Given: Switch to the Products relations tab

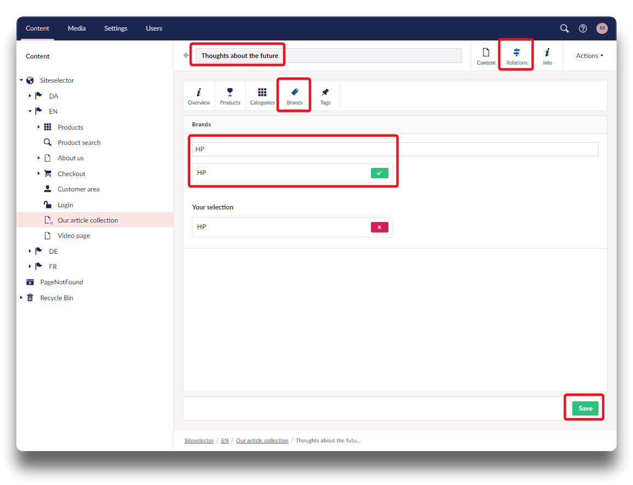Looking at the screenshot, I should 230,96.
